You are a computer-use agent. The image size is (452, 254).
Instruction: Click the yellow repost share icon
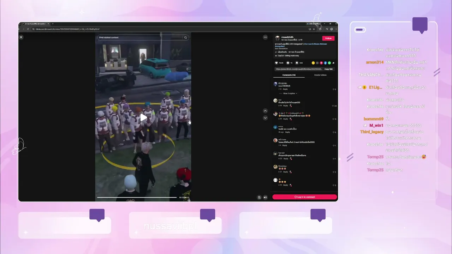[313, 63]
